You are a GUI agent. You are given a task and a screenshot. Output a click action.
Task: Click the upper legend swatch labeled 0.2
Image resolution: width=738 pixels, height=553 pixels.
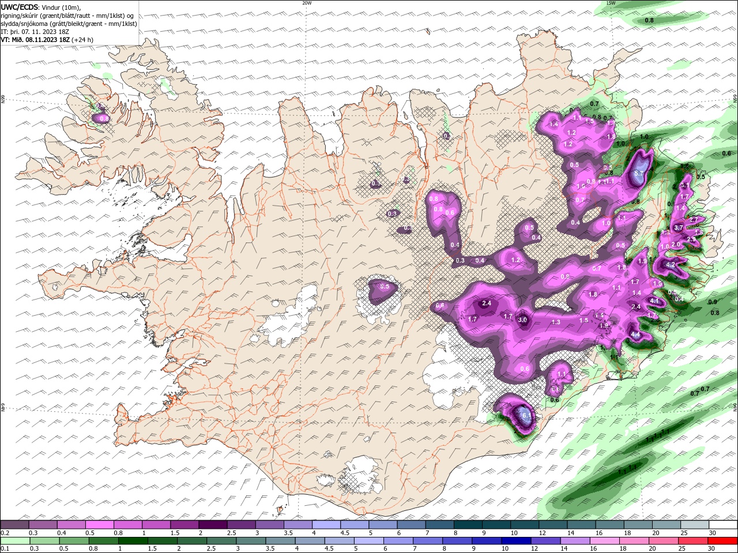14,525
